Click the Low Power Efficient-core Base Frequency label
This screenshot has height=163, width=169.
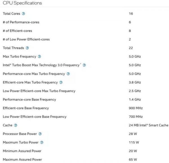click(x=35, y=117)
